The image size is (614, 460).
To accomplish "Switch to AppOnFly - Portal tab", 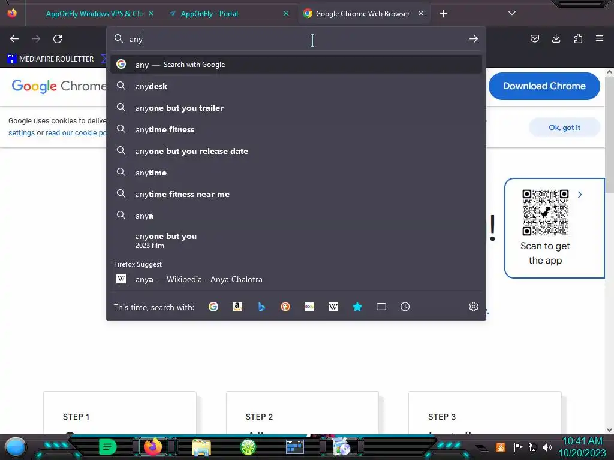I will (209, 14).
